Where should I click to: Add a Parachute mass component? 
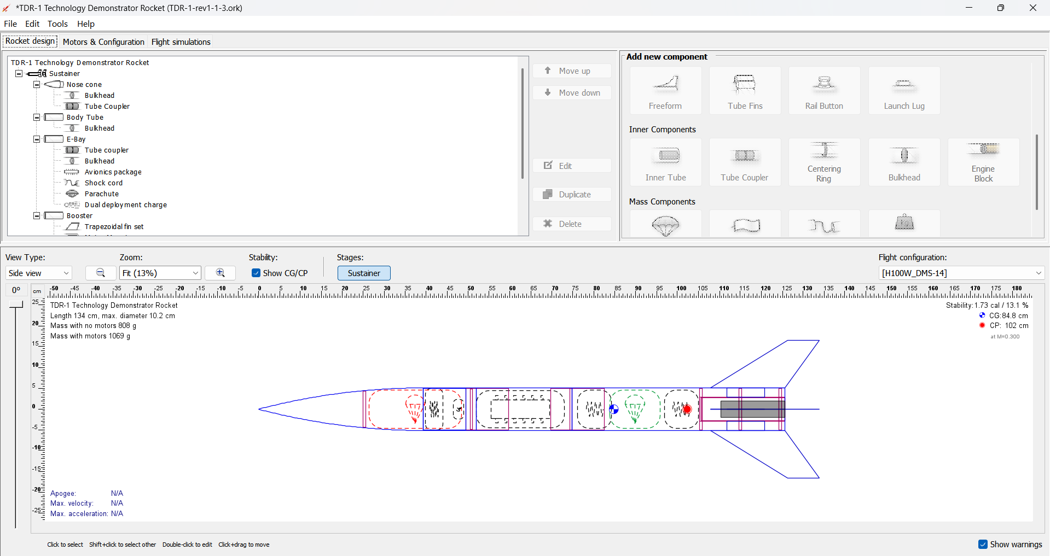click(665, 225)
